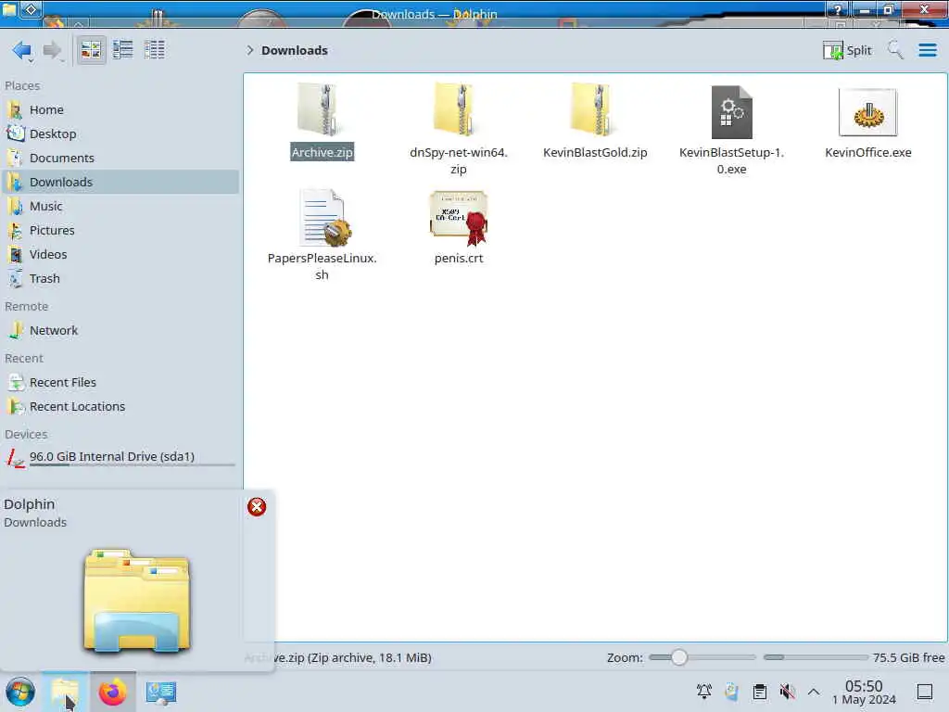This screenshot has height=712, width=949.
Task: Click the window help question mark button
Action: (837, 9)
